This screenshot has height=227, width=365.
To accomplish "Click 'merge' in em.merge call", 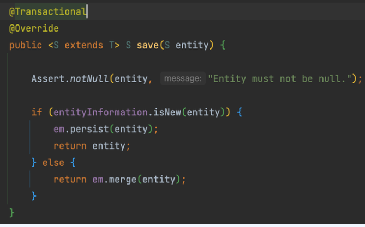I will pos(123,180).
